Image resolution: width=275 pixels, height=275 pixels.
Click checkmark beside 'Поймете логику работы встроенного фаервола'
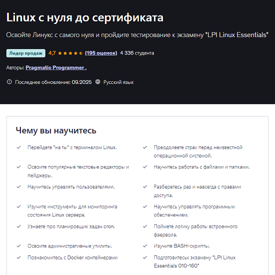(x=145, y=226)
